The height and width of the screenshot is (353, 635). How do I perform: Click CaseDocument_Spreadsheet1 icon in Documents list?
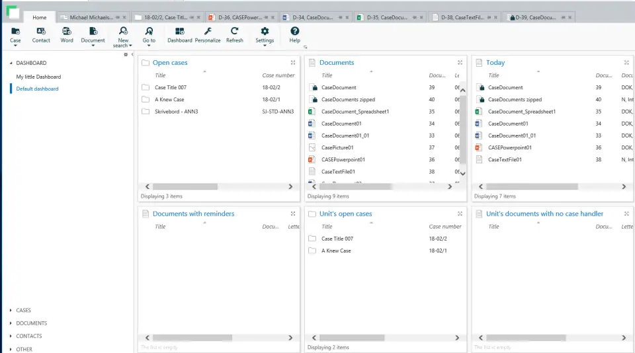point(312,111)
